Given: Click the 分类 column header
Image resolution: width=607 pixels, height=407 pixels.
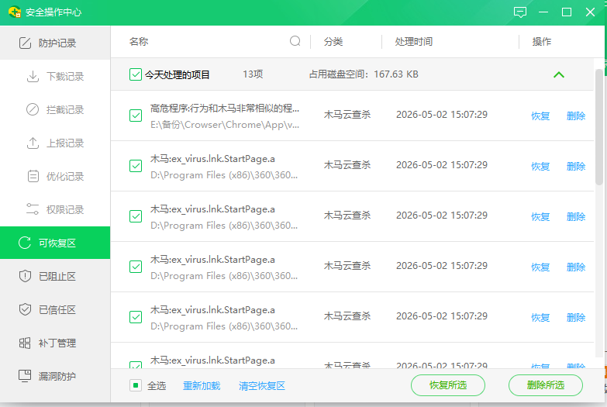Looking at the screenshot, I should [333, 41].
